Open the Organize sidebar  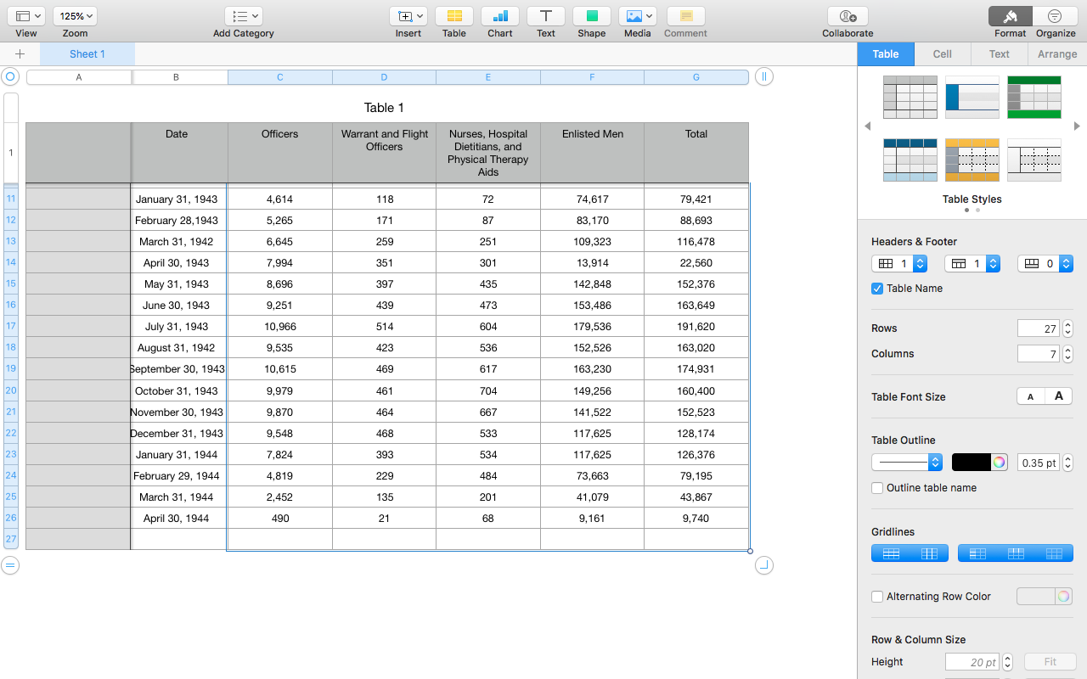coord(1055,16)
